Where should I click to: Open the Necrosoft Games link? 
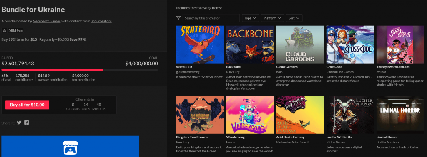tap(47, 21)
